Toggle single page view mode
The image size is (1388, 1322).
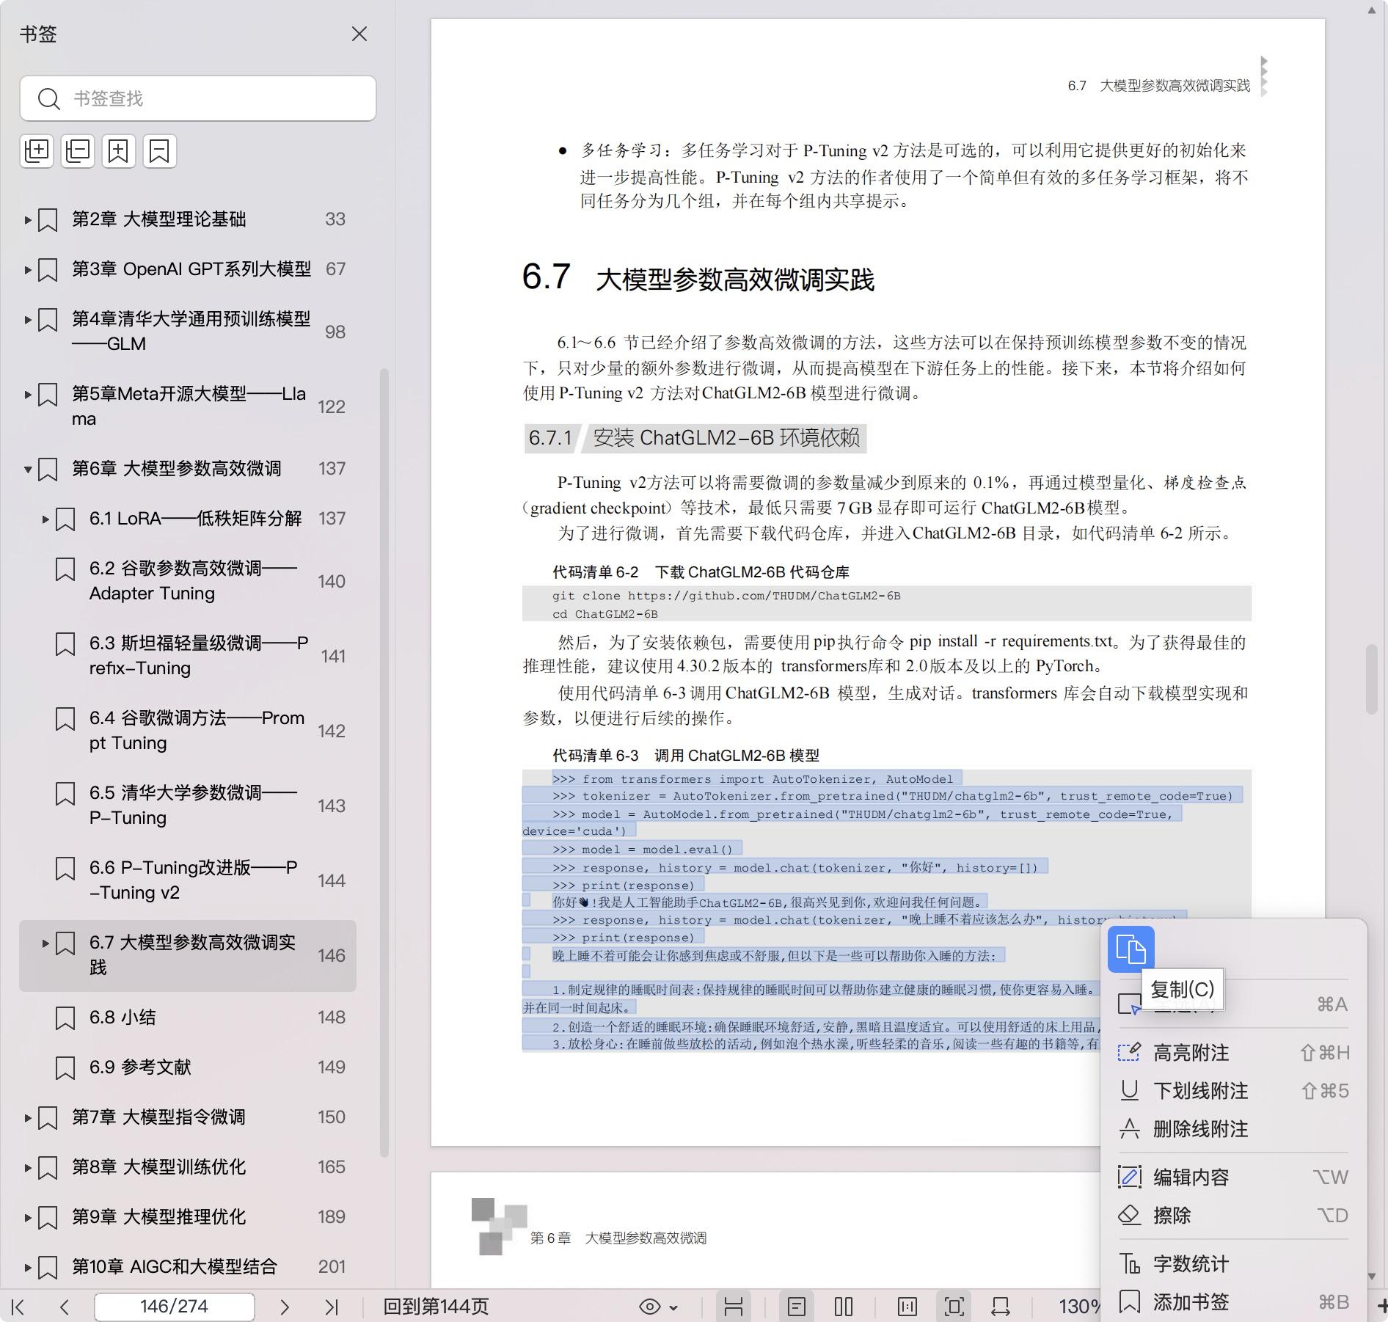[797, 1307]
